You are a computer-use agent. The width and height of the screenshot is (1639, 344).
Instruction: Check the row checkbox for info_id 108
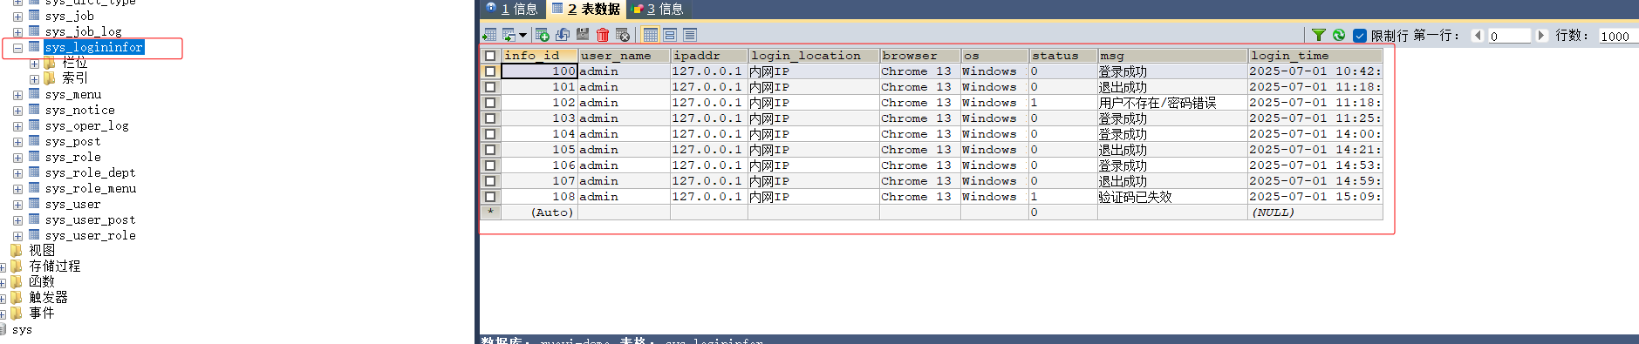tap(490, 197)
